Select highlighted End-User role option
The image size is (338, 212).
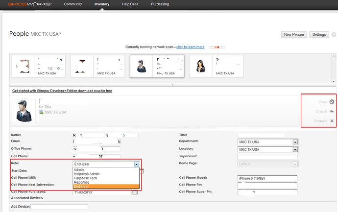(x=106, y=187)
